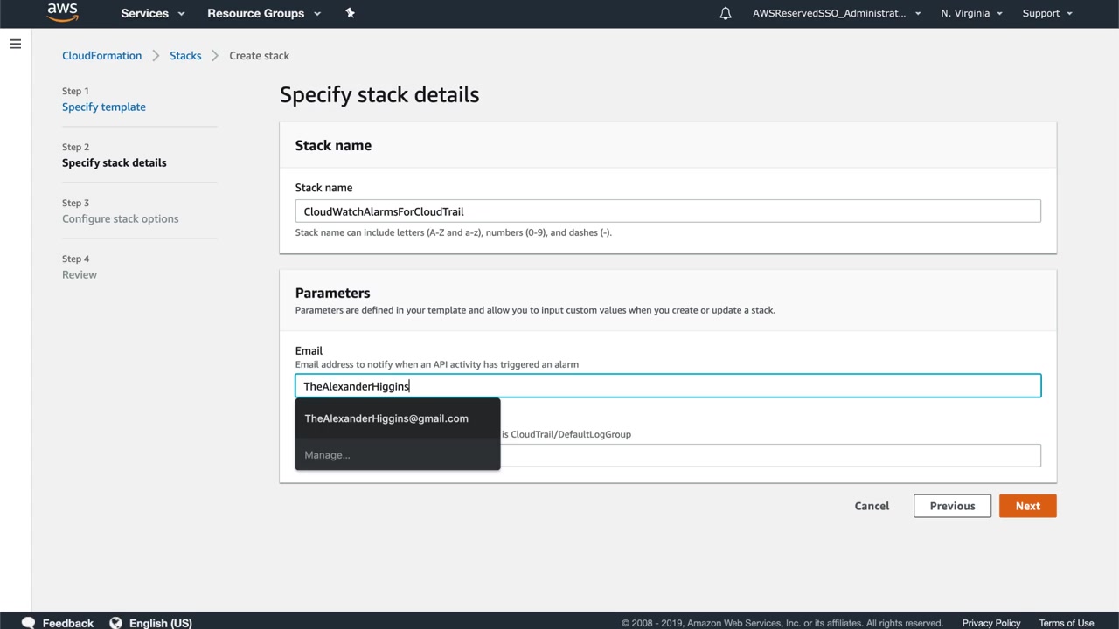The image size is (1119, 629).
Task: Click into the Stack name field
Action: point(668,211)
